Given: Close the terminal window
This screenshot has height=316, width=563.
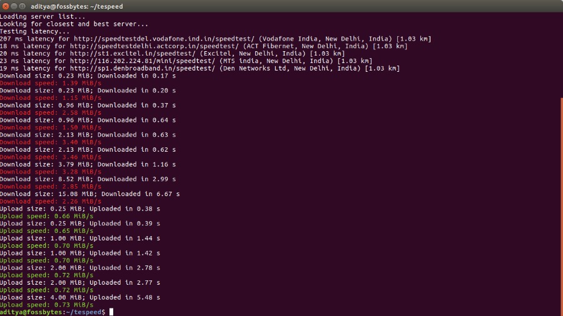Looking at the screenshot, I should (x=5, y=6).
